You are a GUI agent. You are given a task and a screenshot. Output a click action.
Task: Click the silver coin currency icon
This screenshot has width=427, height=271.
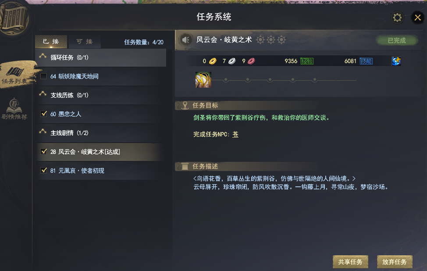pyautogui.click(x=232, y=61)
